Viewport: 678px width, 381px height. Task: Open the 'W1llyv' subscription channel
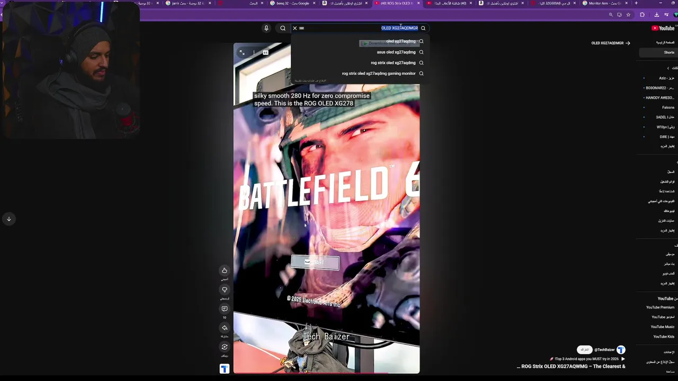pyautogui.click(x=665, y=127)
